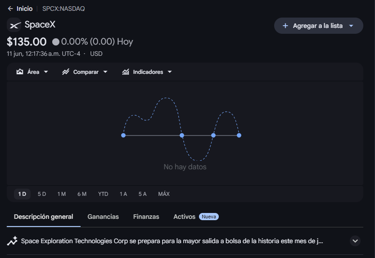Select the 1 A time range
The width and height of the screenshot is (375, 258).
pyautogui.click(x=123, y=194)
